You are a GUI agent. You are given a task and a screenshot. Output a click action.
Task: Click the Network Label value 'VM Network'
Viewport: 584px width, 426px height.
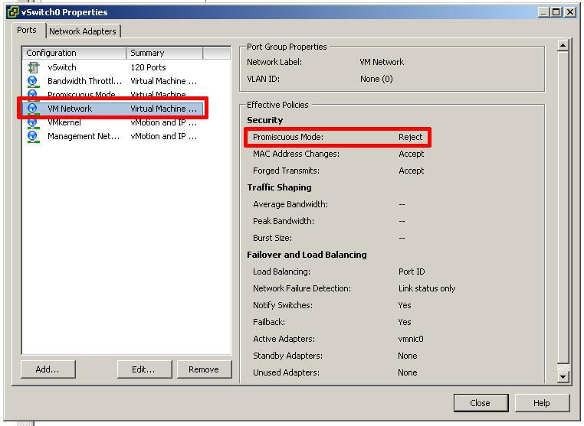click(x=382, y=62)
